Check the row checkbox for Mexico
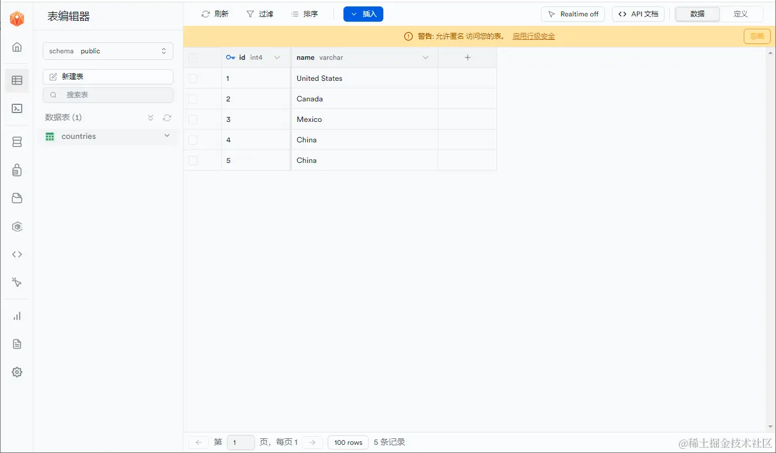776x453 pixels. pos(193,119)
